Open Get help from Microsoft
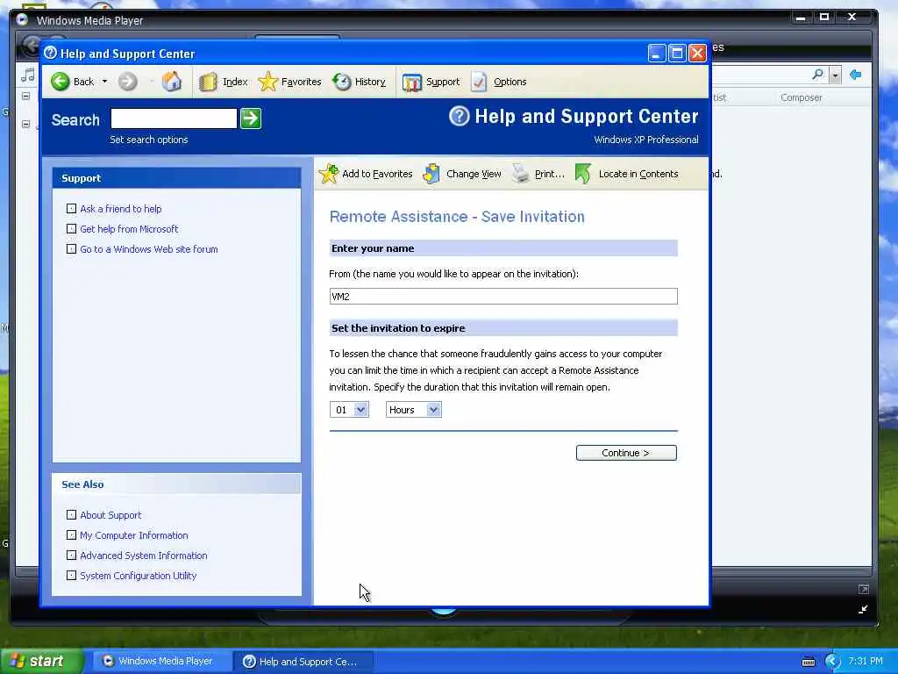The image size is (898, 674). [x=129, y=229]
